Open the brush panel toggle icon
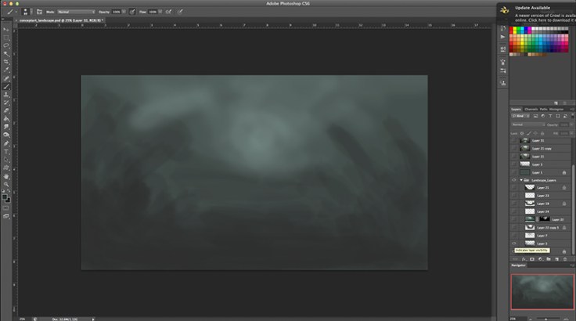The height and width of the screenshot is (321, 576). (x=39, y=12)
